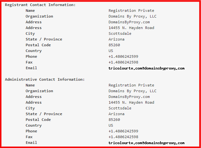Click Registrant postal code 85260
The width and height of the screenshot is (201, 148).
pyautogui.click(x=114, y=45)
